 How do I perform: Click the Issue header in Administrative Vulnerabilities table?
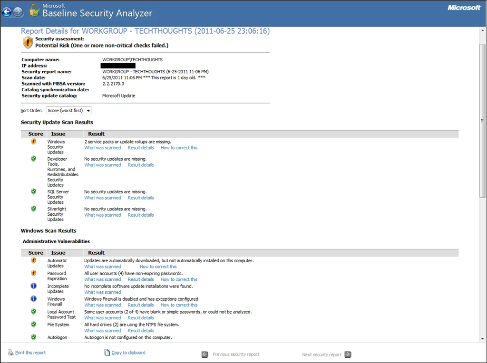coord(58,253)
